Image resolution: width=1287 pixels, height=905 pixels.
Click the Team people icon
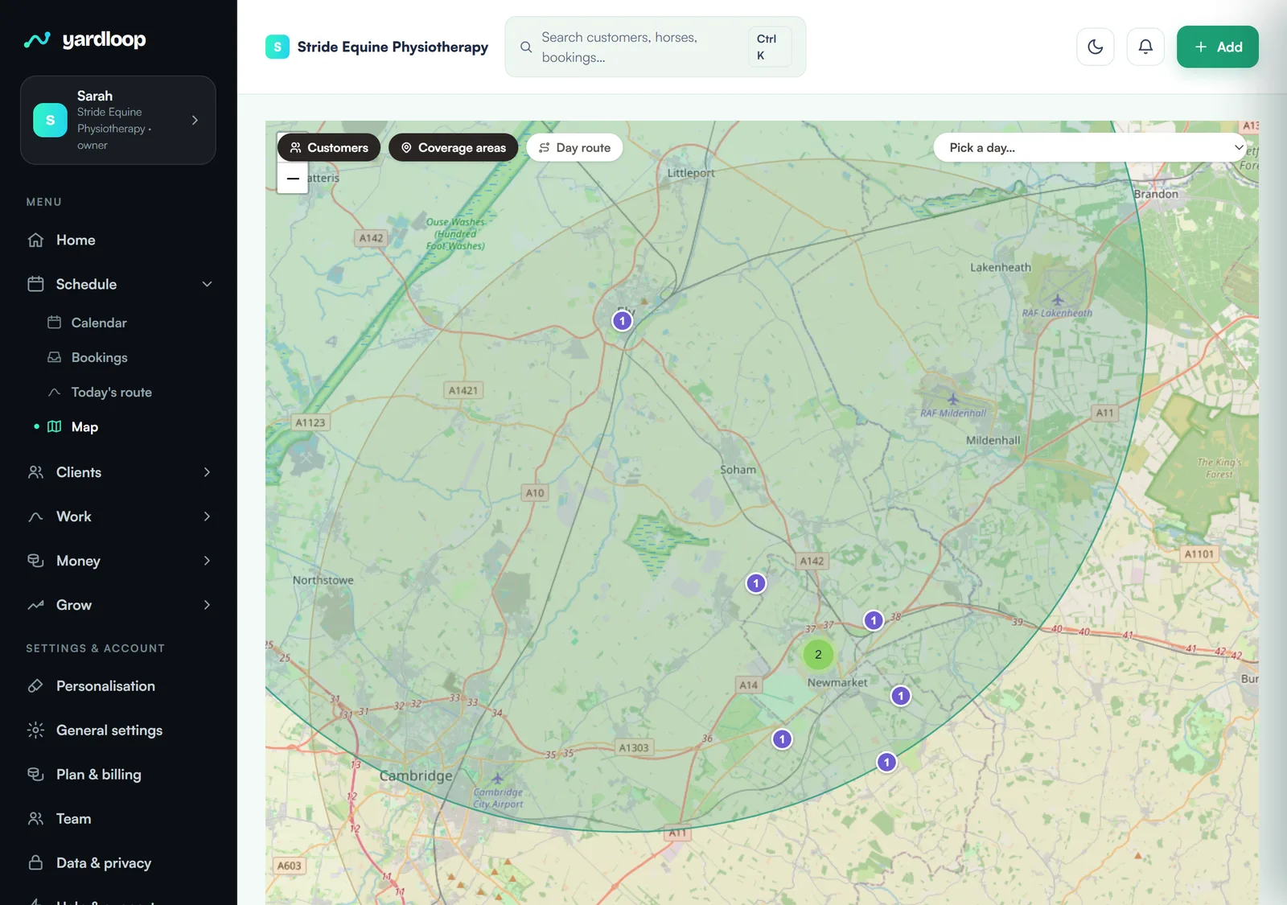pos(35,819)
